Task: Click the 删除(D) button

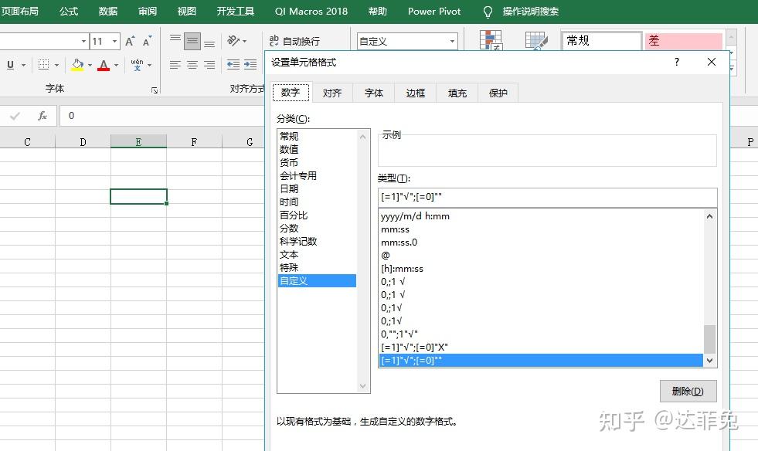Action: (688, 391)
